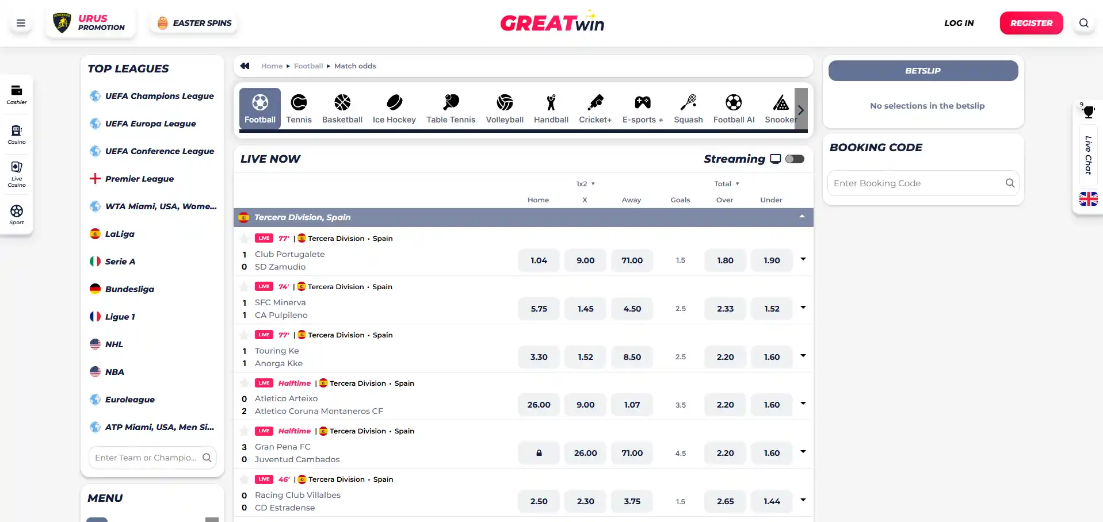Open the 1x2 market dropdown
This screenshot has width=1103, height=522.
585,184
